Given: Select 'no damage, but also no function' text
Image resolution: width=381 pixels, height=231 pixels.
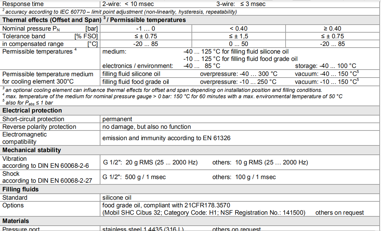Looking at the screenshot, I should click(147, 127).
